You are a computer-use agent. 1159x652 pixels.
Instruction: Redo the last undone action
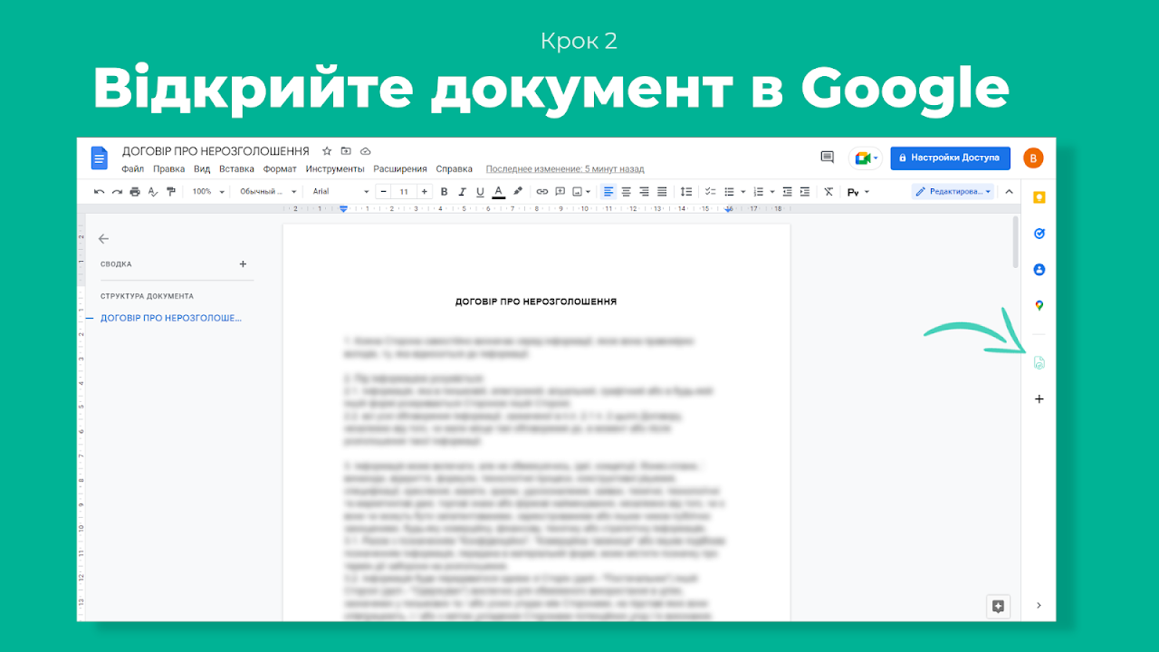(117, 192)
